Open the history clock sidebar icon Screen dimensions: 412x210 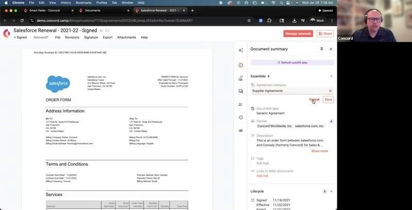[x=241, y=117]
